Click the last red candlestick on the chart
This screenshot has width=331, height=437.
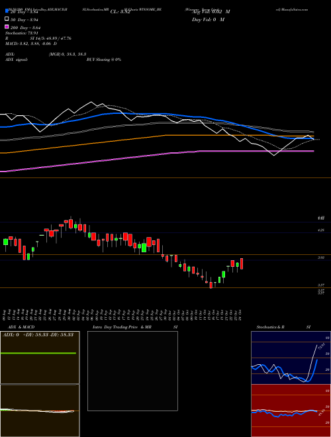[242, 264]
